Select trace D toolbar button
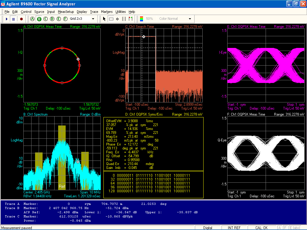Image resolution: width=307 pixels, height=230 pixels. [52, 19]
